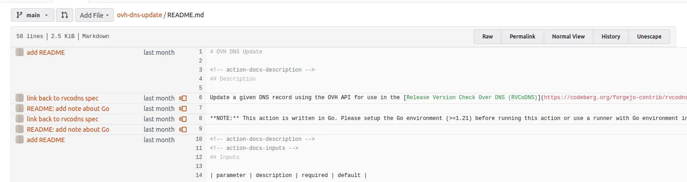Click the compare branches icon button

(x=65, y=15)
